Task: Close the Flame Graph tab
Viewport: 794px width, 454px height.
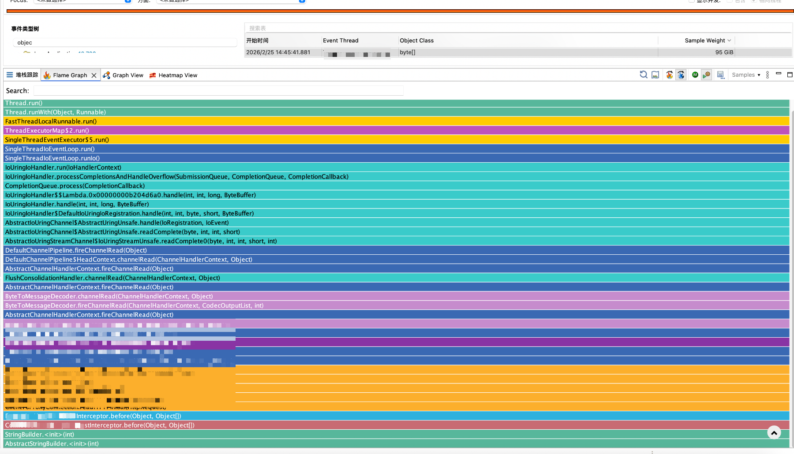Action: 94,75
